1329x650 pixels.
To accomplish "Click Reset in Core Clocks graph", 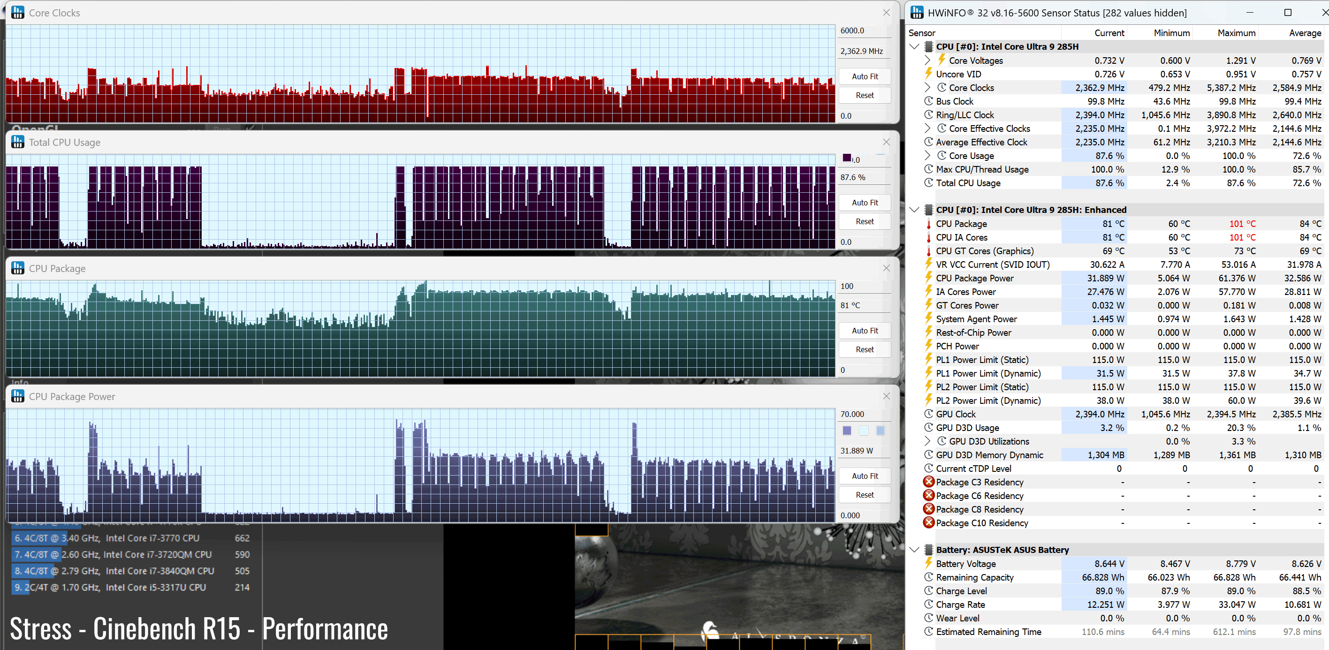I will 865,95.
